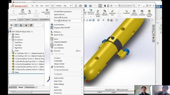Create a New Motion Study

tap(98, 13)
